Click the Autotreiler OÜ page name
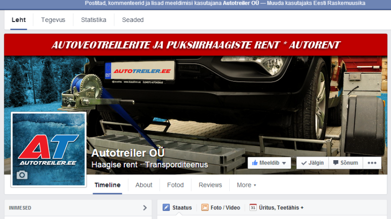The height and width of the screenshot is (219, 391). point(128,153)
